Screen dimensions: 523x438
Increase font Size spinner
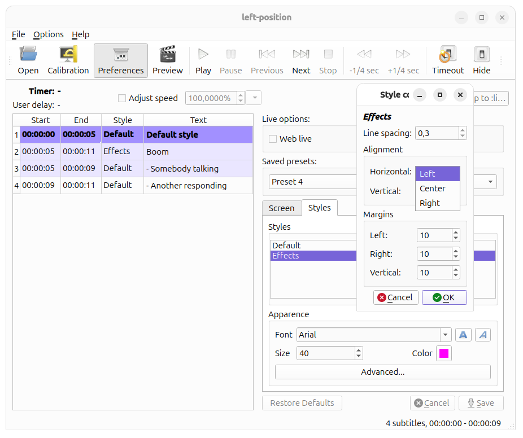[x=359, y=351]
